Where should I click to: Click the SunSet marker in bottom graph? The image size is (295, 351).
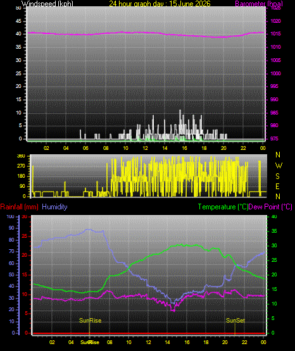coord(235,321)
